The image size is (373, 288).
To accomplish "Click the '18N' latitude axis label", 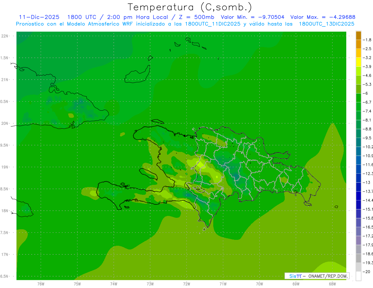I will point(5,211).
